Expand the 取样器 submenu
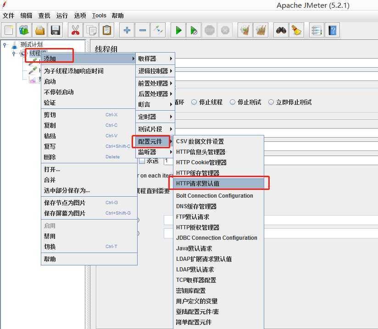 [155, 59]
